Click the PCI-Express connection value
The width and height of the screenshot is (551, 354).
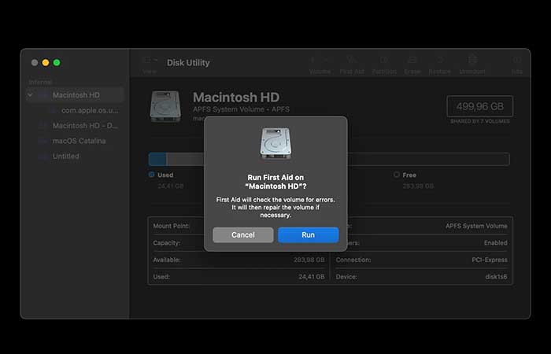click(490, 260)
